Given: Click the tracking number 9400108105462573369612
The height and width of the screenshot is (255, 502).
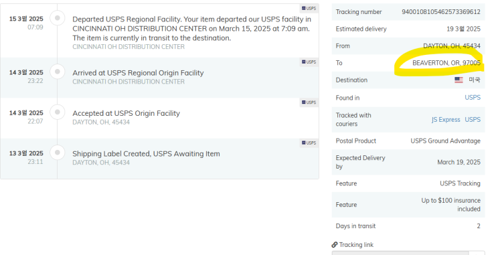Looking at the screenshot, I should tap(441, 12).
